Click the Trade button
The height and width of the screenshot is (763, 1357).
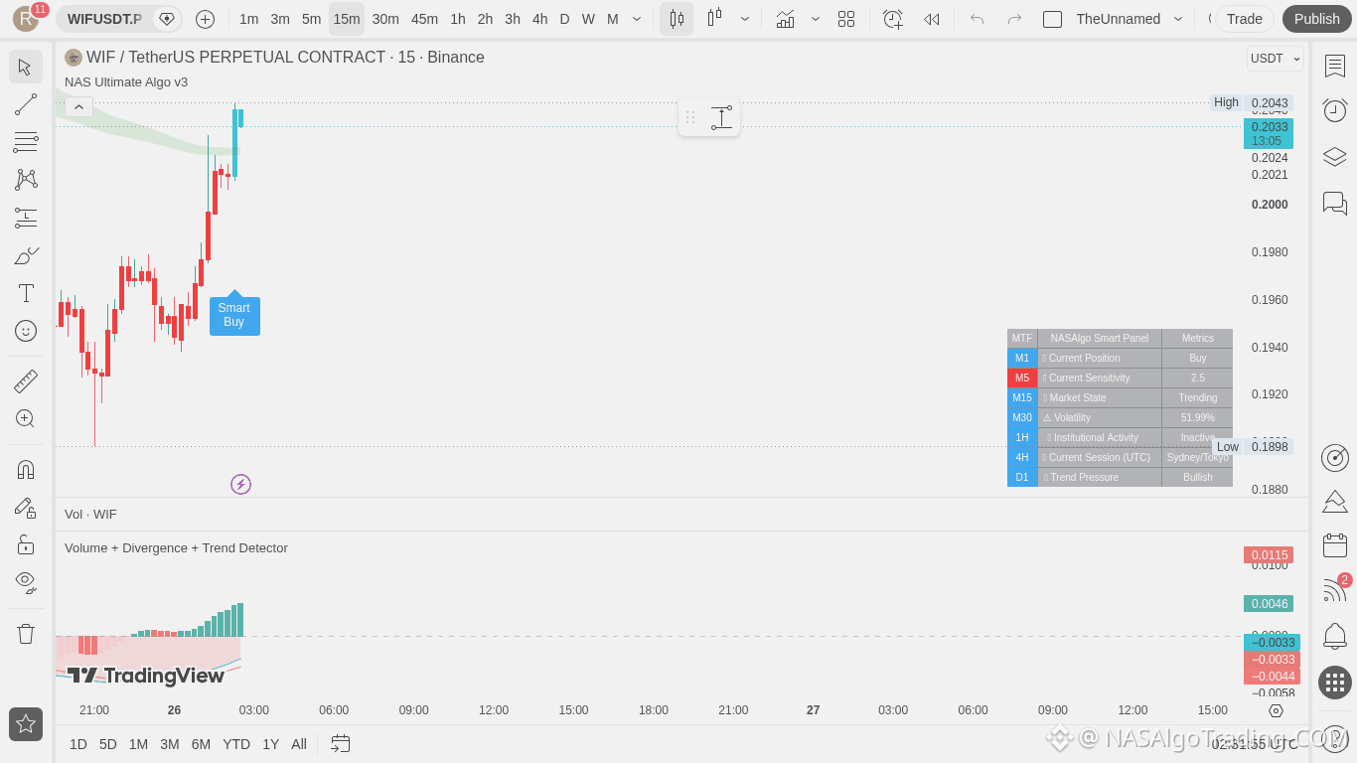pos(1244,19)
